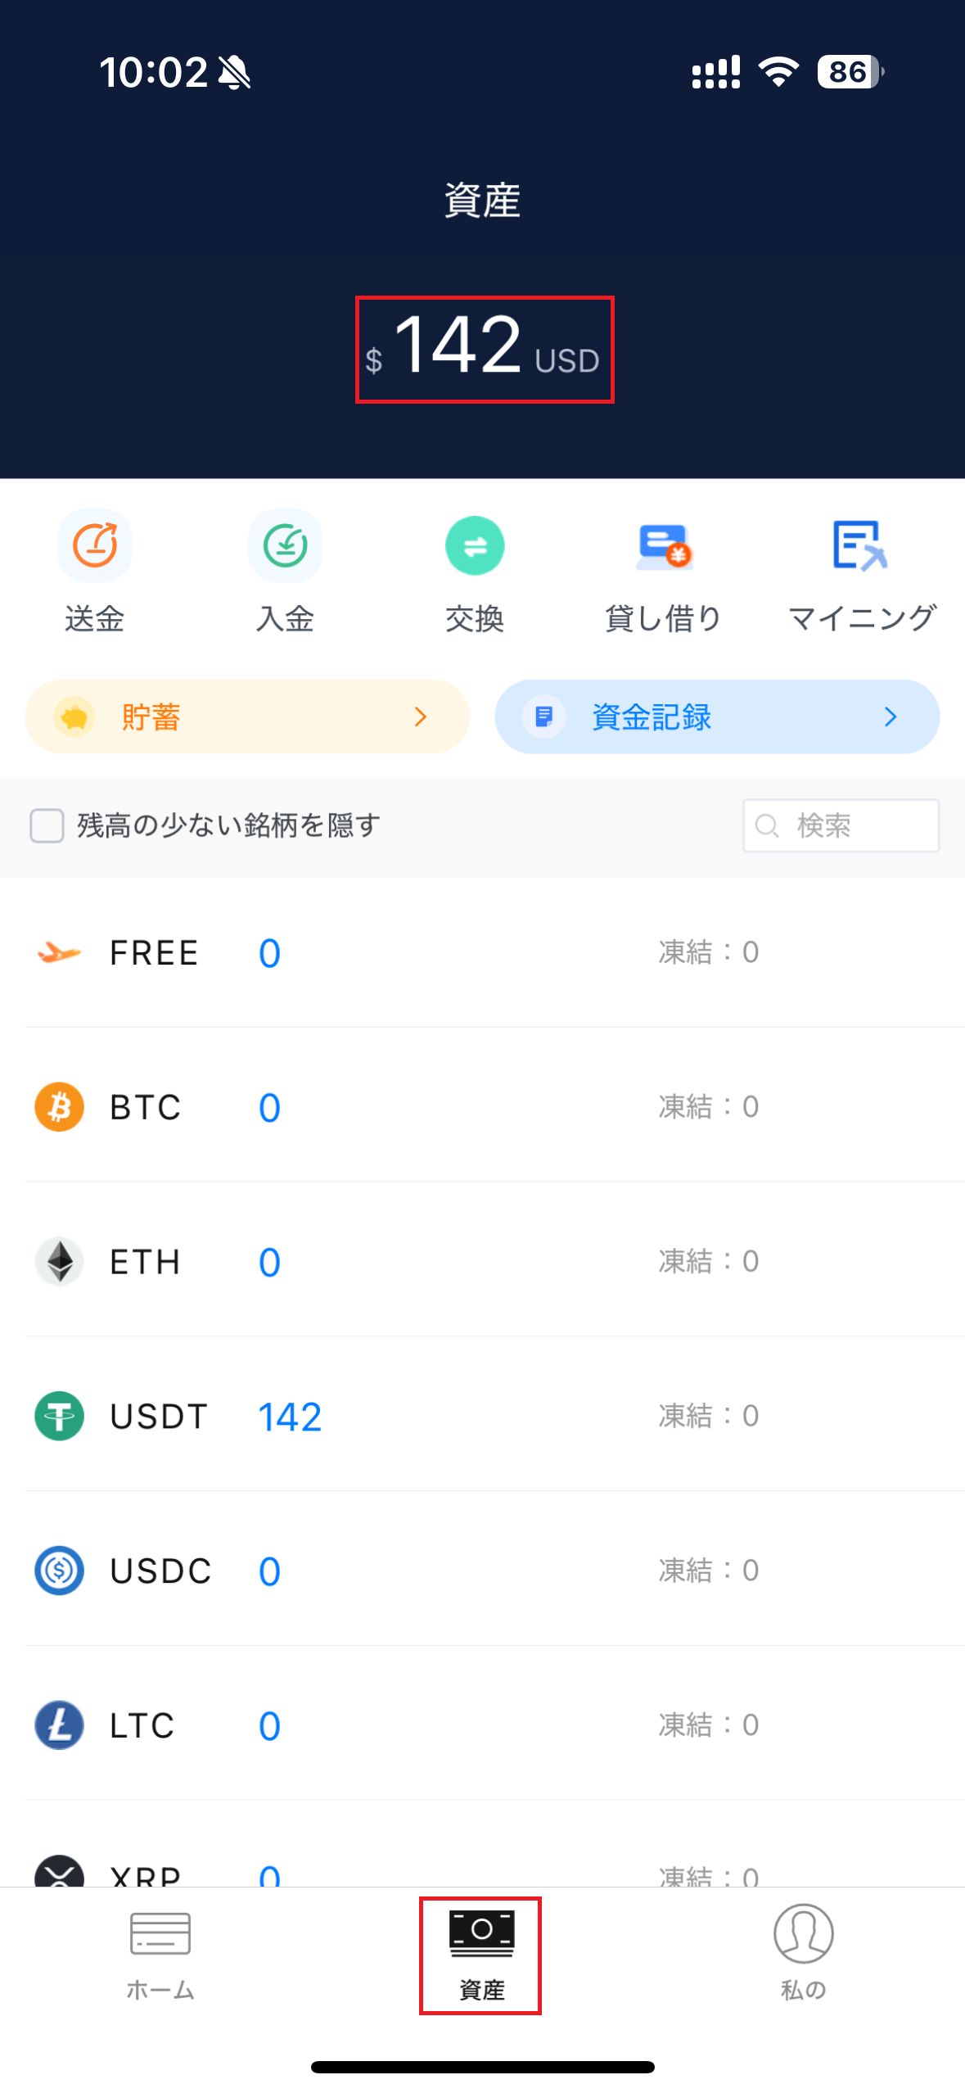Image resolution: width=965 pixels, height=2093 pixels.
Task: Tap the 交換 exchange icon
Action: click(475, 546)
